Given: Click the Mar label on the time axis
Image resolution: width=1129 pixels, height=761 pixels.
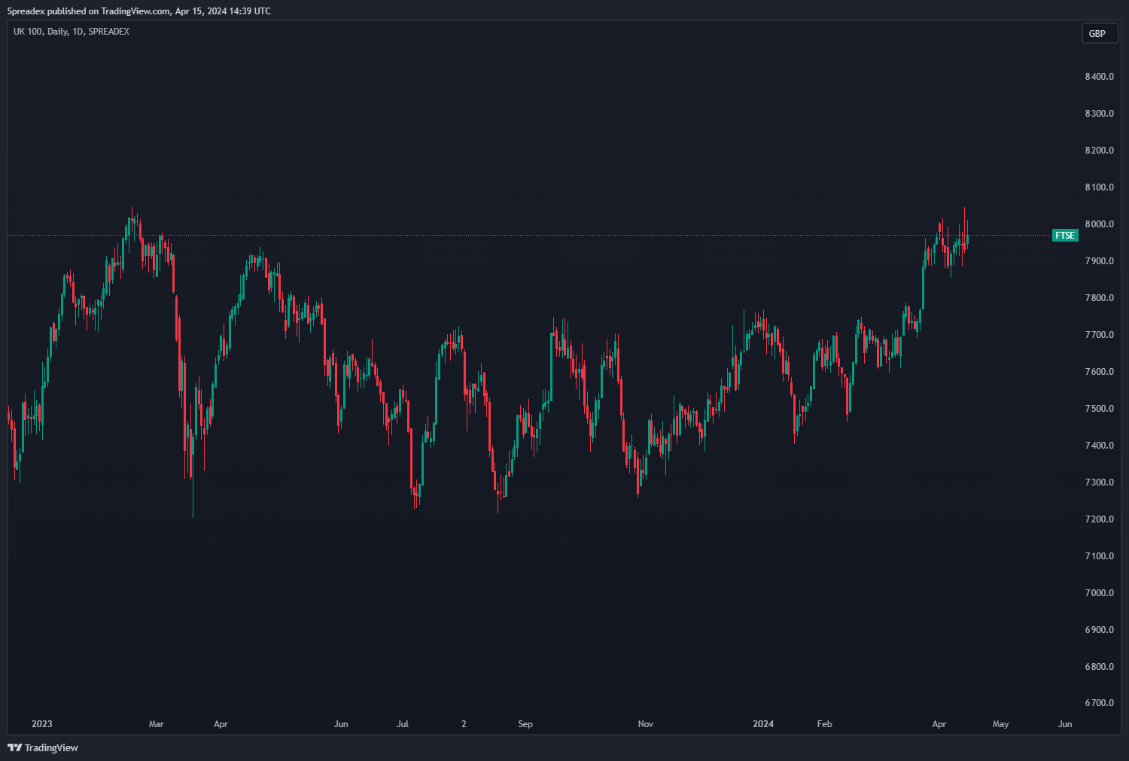Looking at the screenshot, I should [x=156, y=724].
